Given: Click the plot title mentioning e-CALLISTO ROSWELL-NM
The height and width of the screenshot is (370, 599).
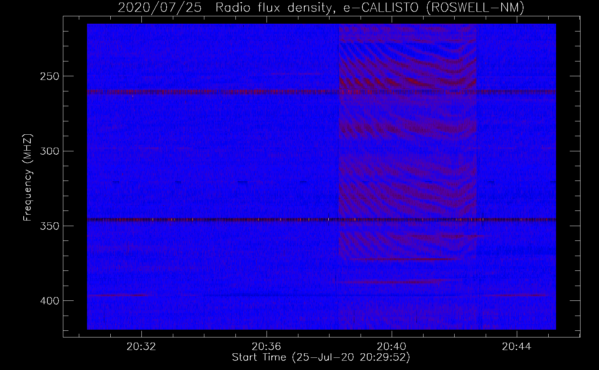Looking at the screenshot, I should (321, 7).
